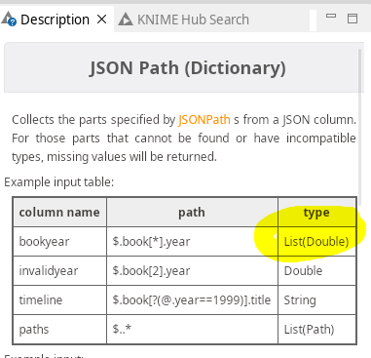The height and width of the screenshot is (358, 371).
Task: Click the '$.book[*].year' path cell
Action: point(192,242)
